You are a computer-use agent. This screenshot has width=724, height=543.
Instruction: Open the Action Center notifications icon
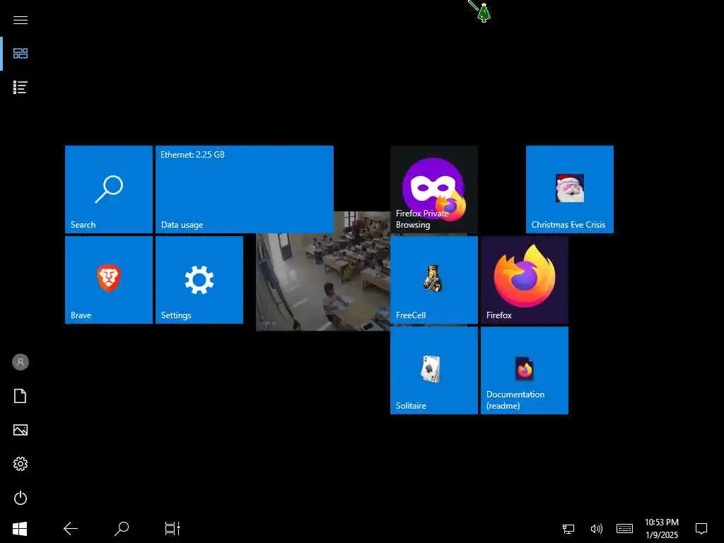coord(701,529)
